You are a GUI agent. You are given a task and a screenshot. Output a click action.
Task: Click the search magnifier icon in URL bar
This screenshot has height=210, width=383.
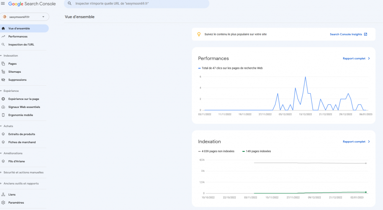(x=70, y=4)
